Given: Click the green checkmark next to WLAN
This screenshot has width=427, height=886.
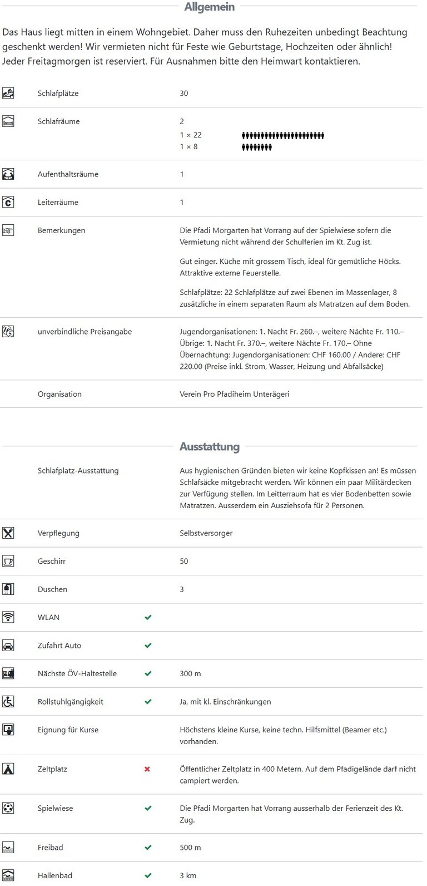Looking at the screenshot, I should coord(148,617).
